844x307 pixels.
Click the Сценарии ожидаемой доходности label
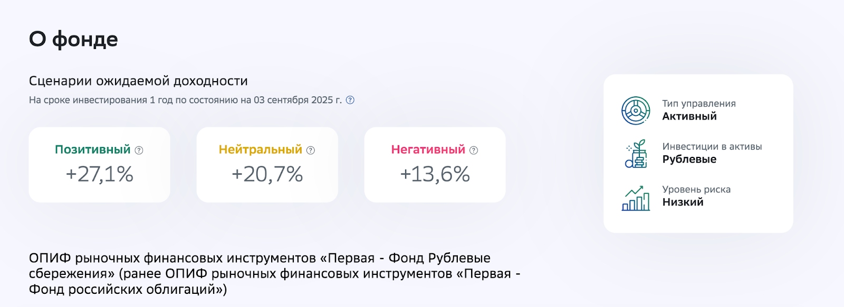139,81
